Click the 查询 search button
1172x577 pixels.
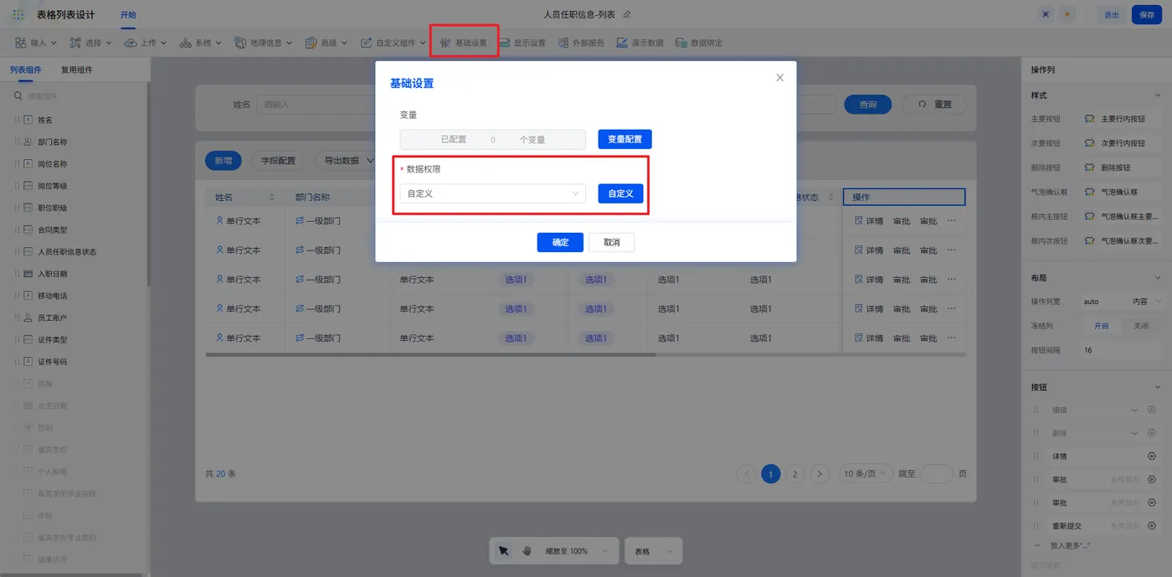(x=868, y=105)
